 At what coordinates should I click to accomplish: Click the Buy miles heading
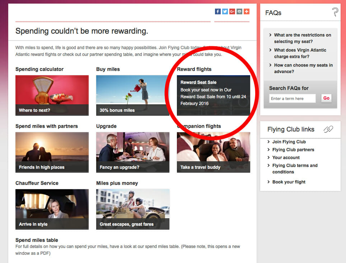[x=108, y=69]
